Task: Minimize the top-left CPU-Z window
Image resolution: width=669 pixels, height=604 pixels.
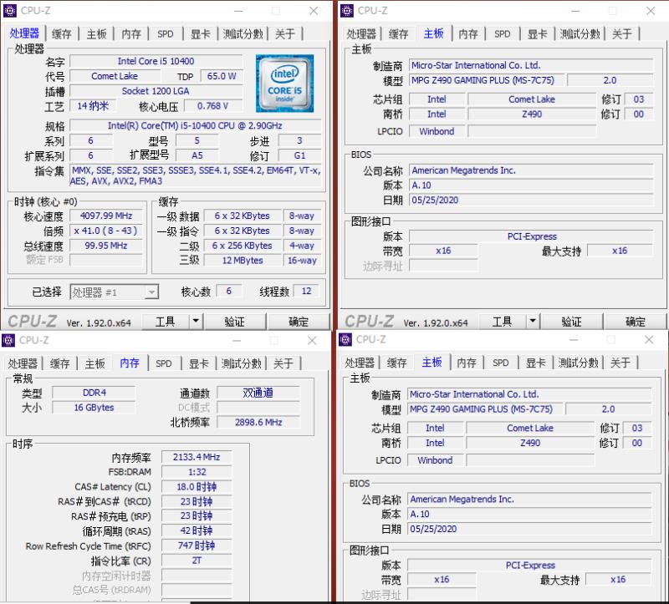Action: [238, 11]
